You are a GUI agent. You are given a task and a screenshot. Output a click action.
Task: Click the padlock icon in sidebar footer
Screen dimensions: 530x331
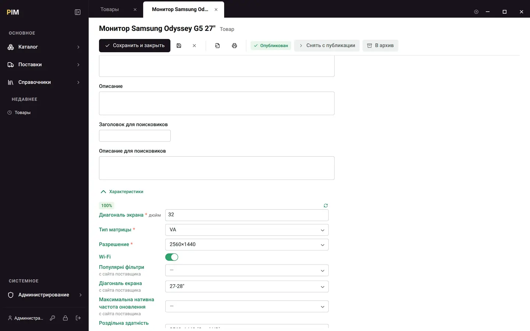(65, 318)
